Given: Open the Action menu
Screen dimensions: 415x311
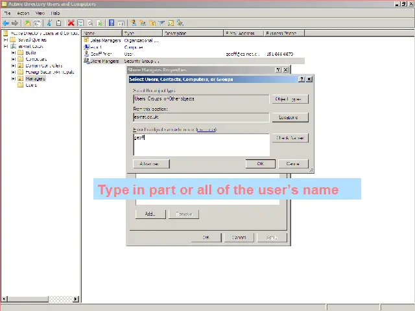Looking at the screenshot, I should click(x=23, y=13).
